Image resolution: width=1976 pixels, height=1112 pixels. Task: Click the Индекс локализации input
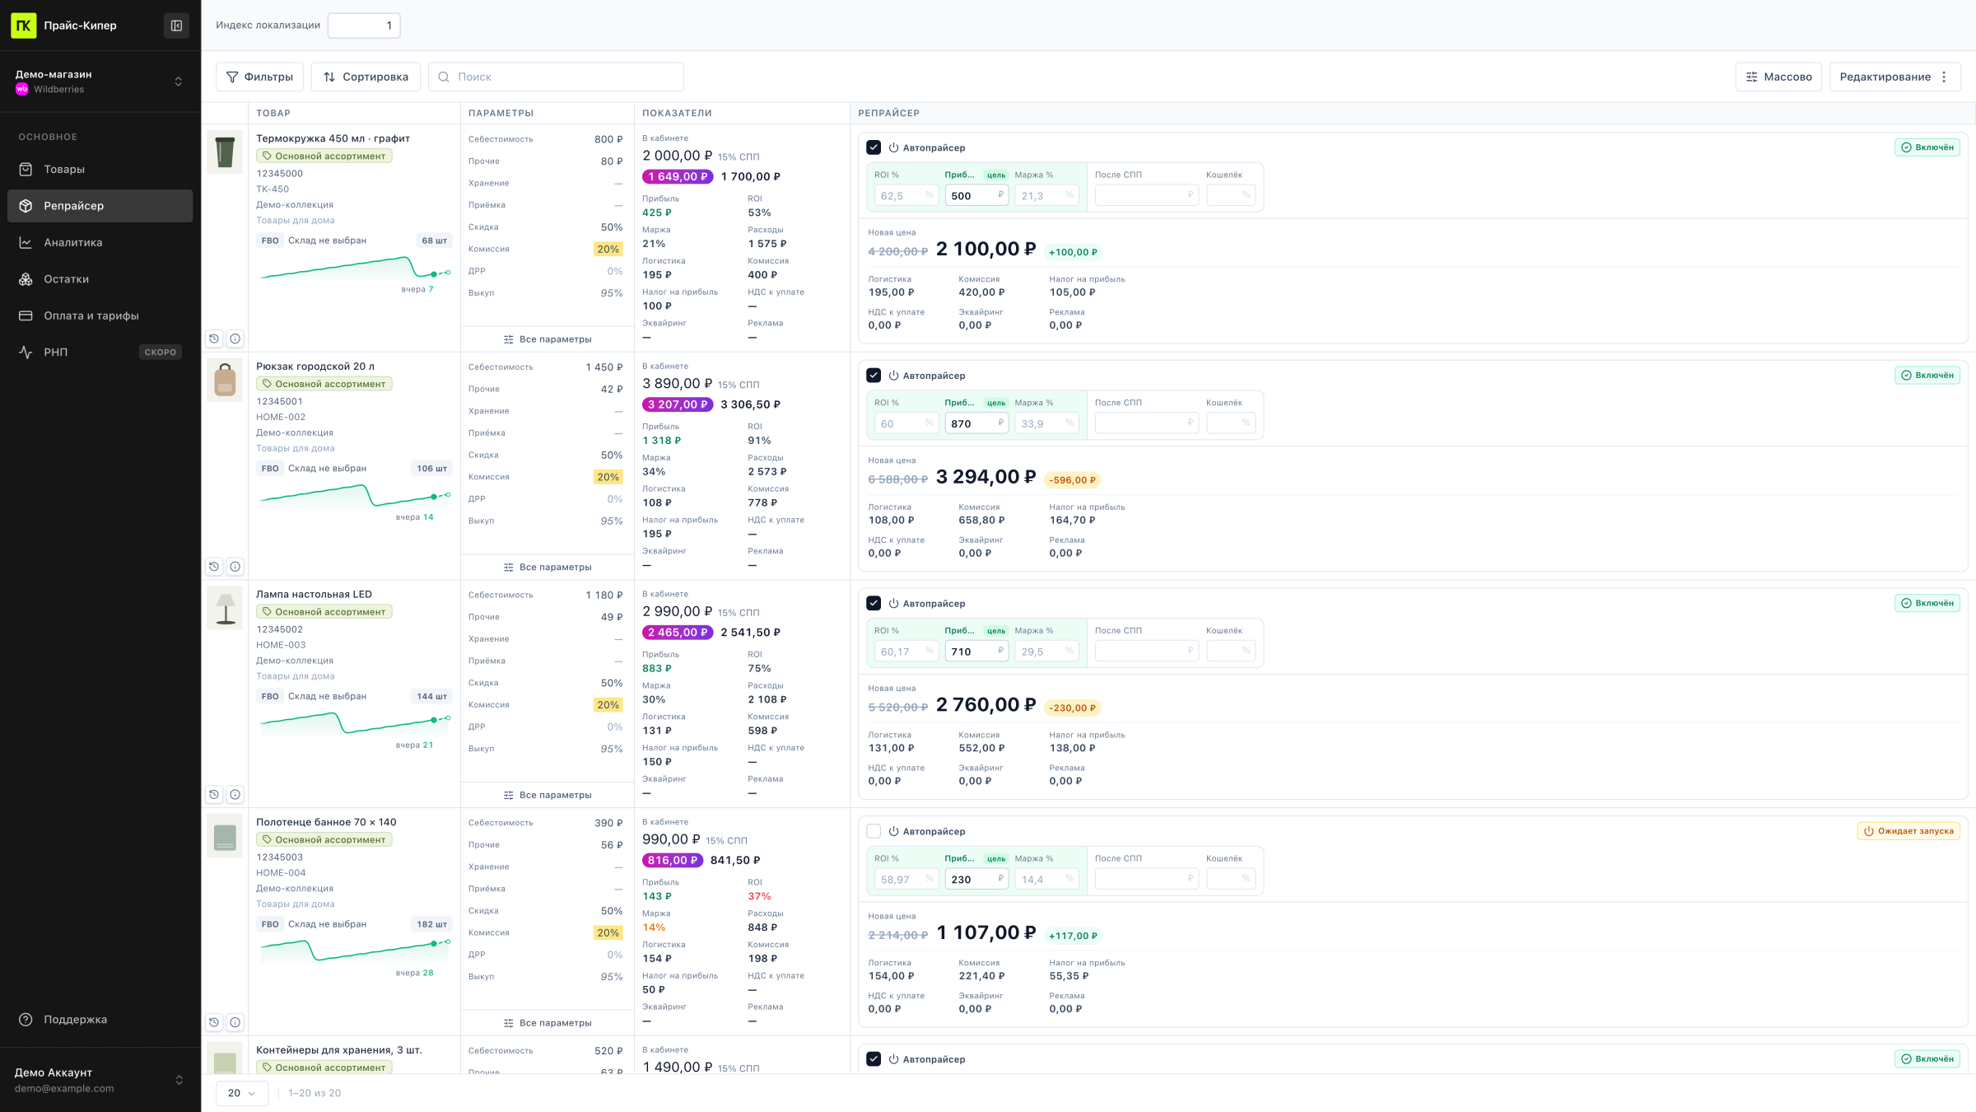click(364, 26)
